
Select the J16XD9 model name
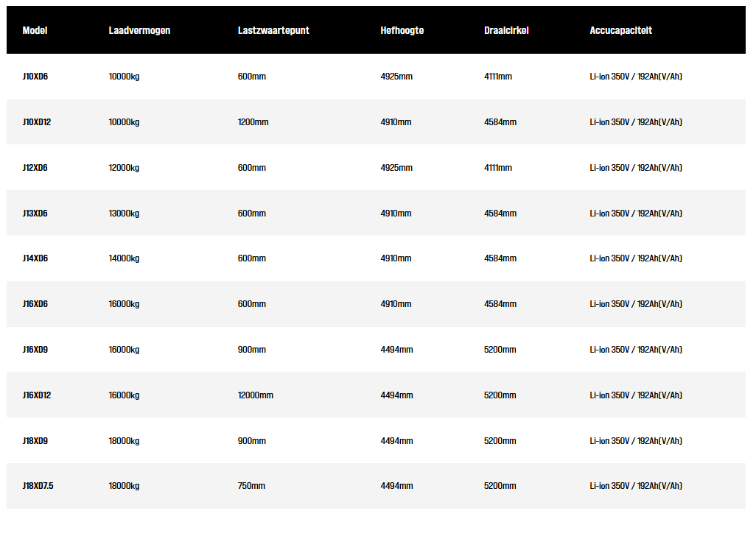point(35,350)
